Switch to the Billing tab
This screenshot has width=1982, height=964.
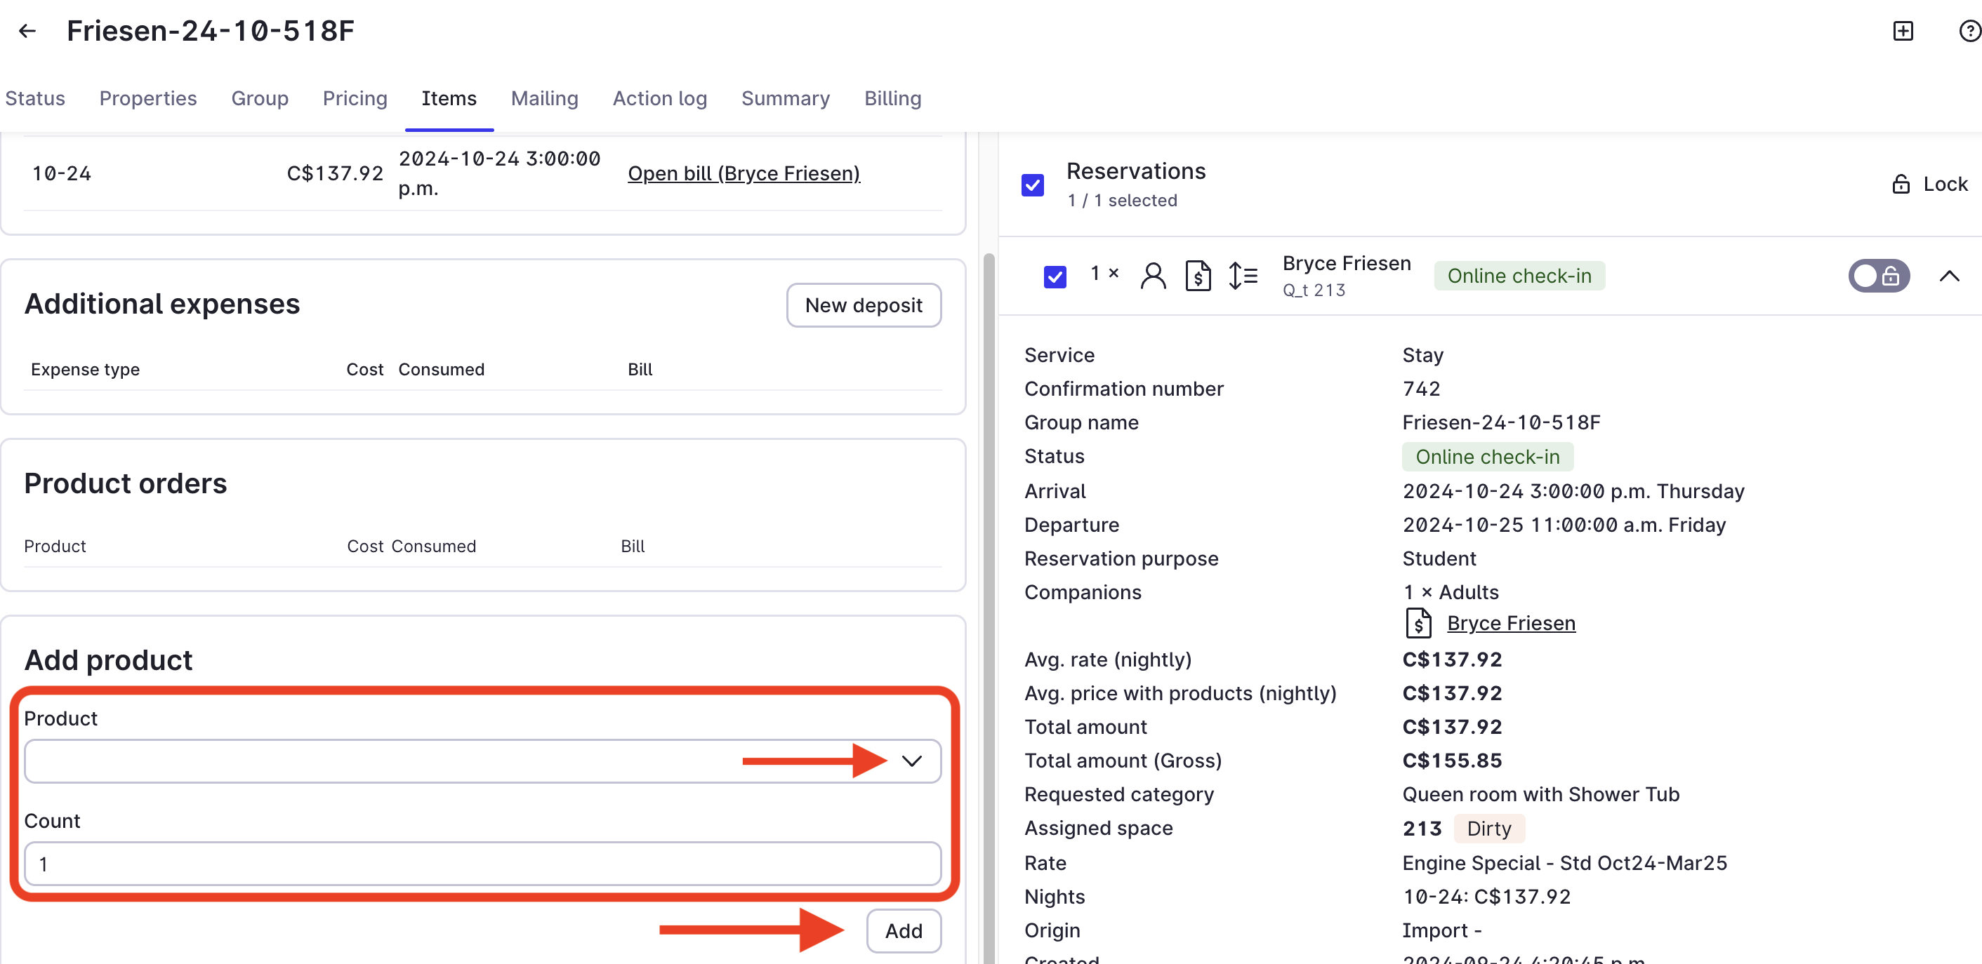(892, 98)
